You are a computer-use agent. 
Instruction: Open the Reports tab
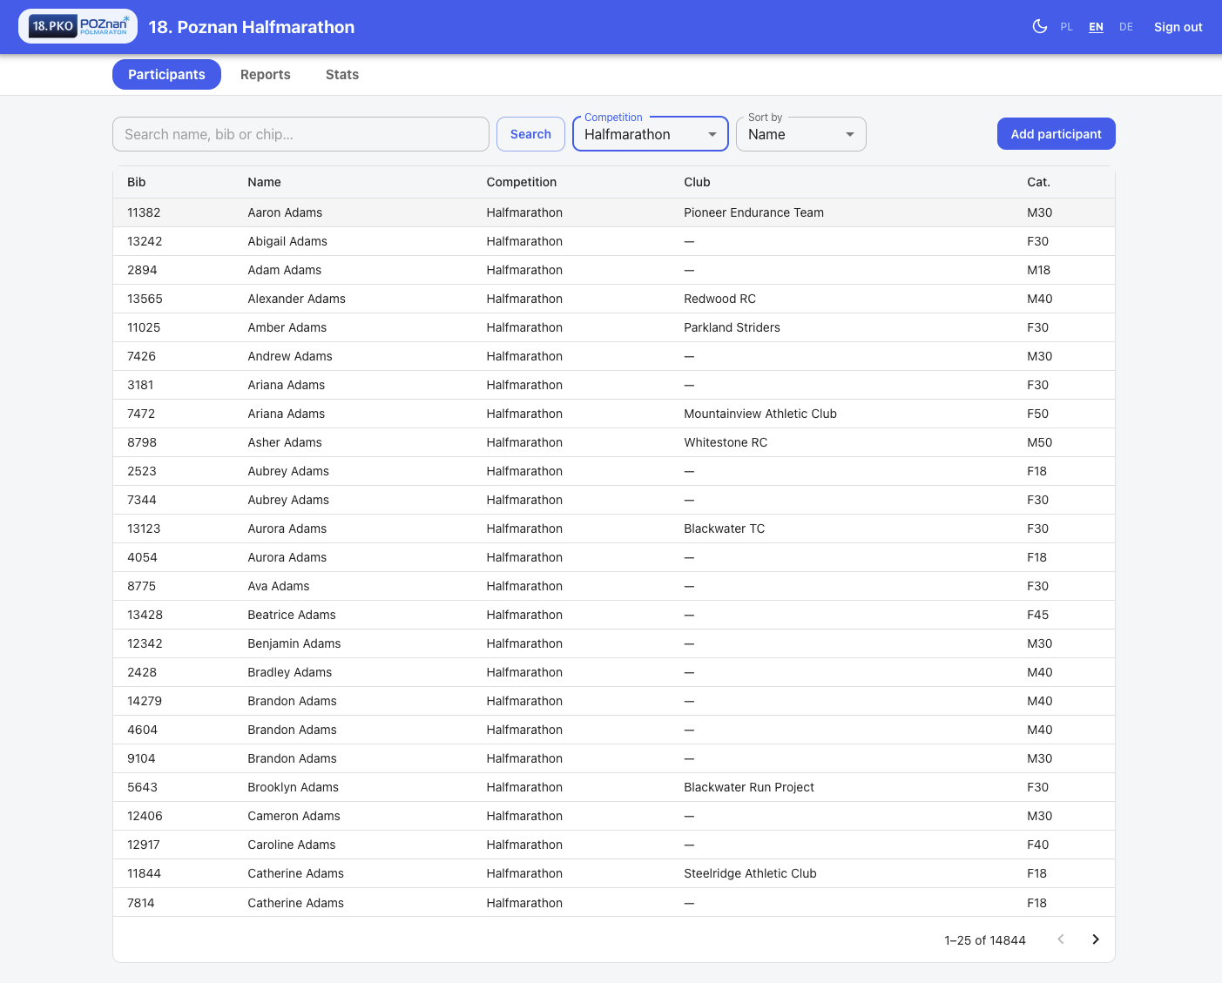[x=266, y=75]
